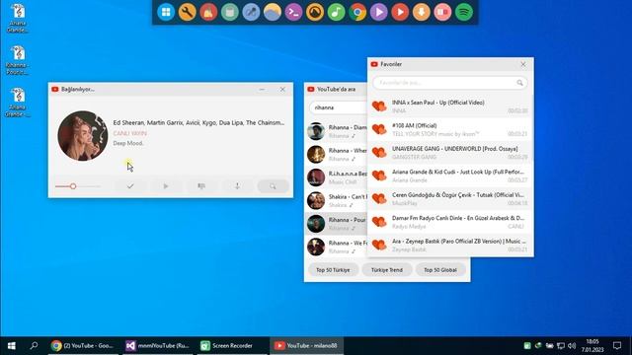The height and width of the screenshot is (355, 632).
Task: Open Rihanna - Pour desktop file
Action: [x=18, y=60]
